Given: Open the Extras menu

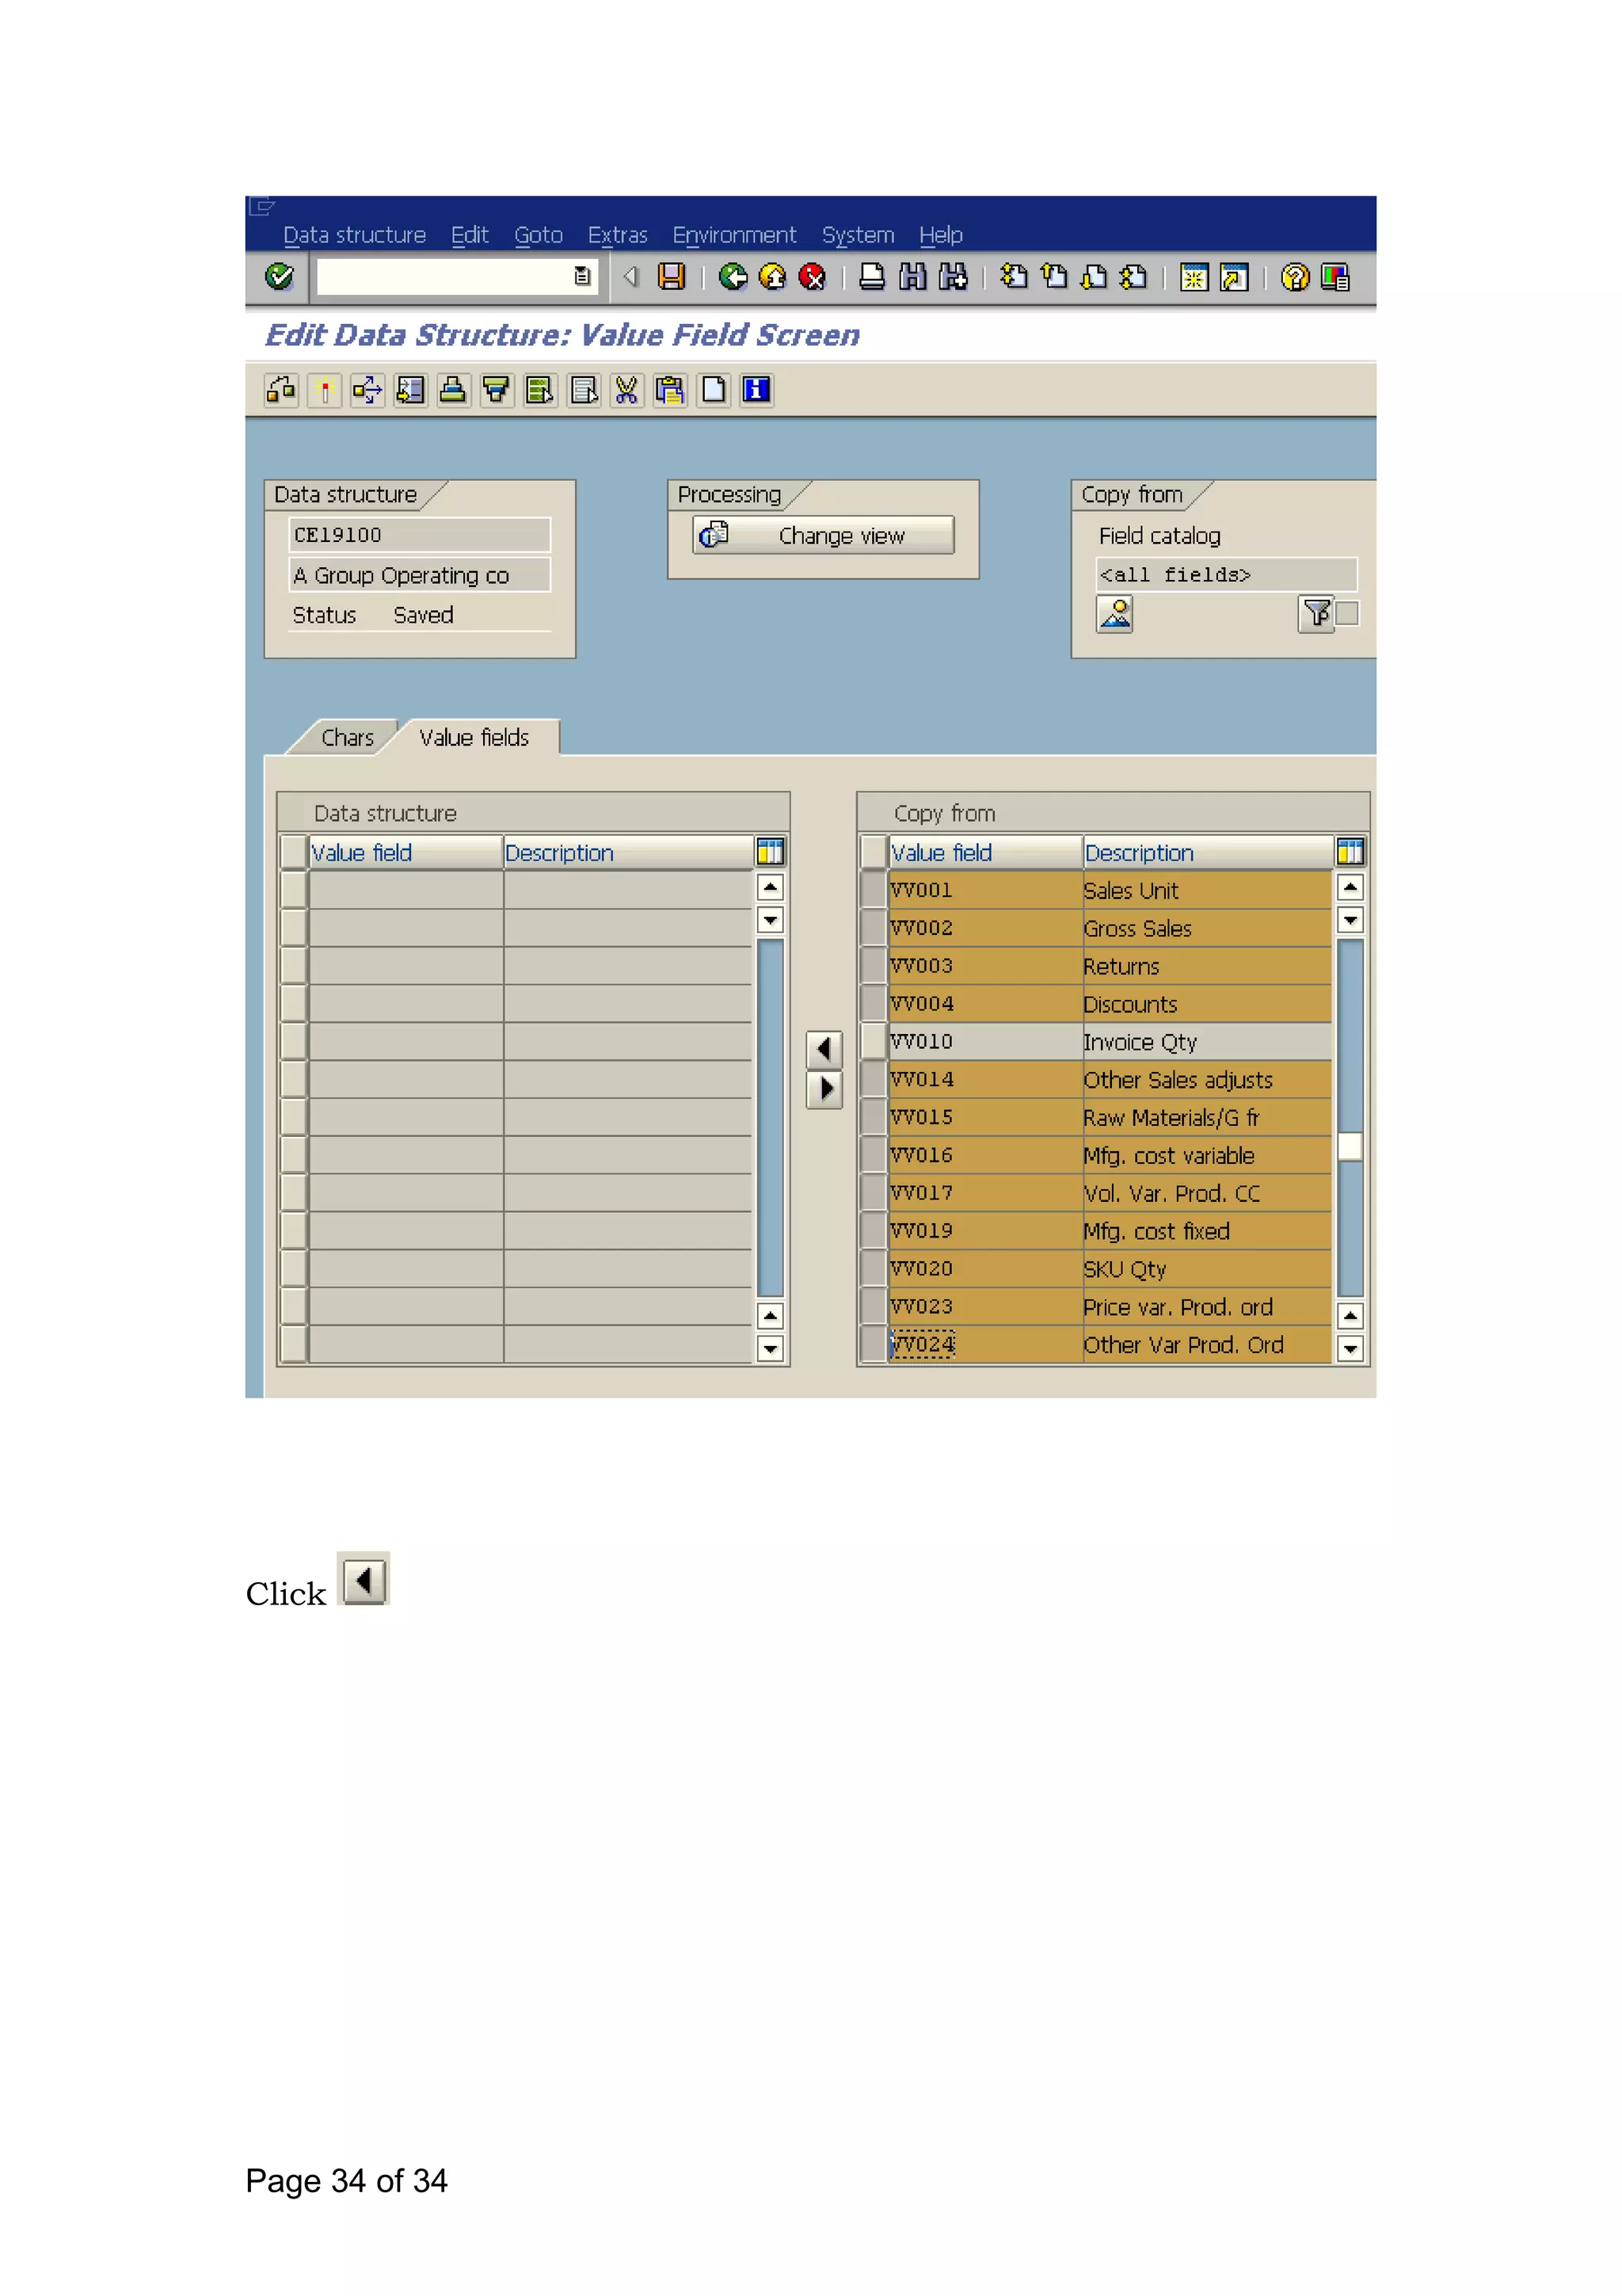Looking at the screenshot, I should (617, 235).
